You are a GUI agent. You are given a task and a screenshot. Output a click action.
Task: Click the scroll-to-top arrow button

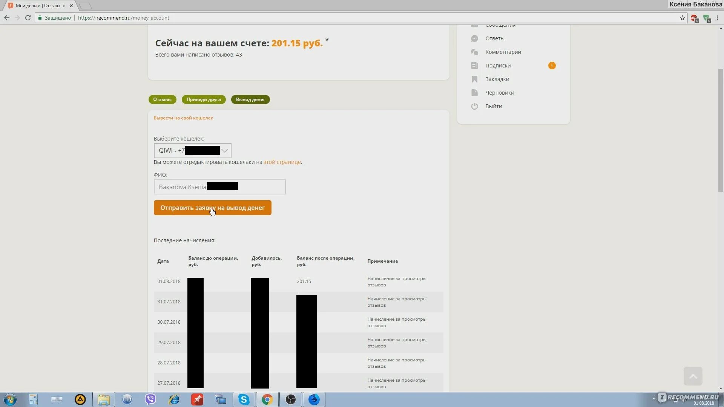tap(693, 376)
